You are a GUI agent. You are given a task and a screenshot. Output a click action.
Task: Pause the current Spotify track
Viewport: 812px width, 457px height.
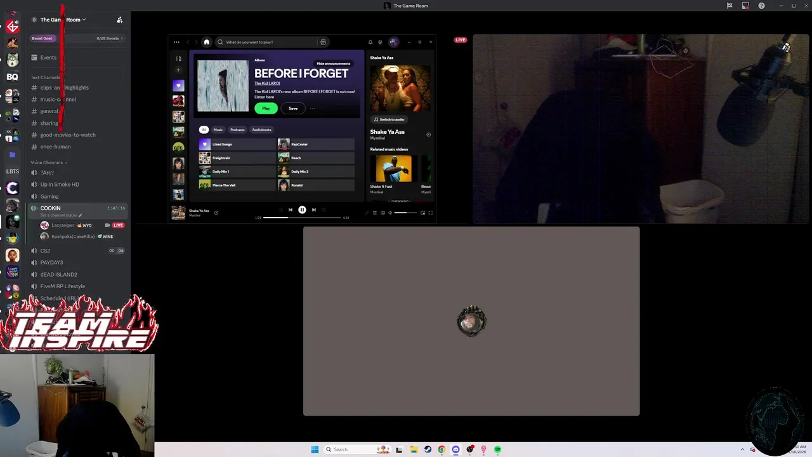(302, 209)
